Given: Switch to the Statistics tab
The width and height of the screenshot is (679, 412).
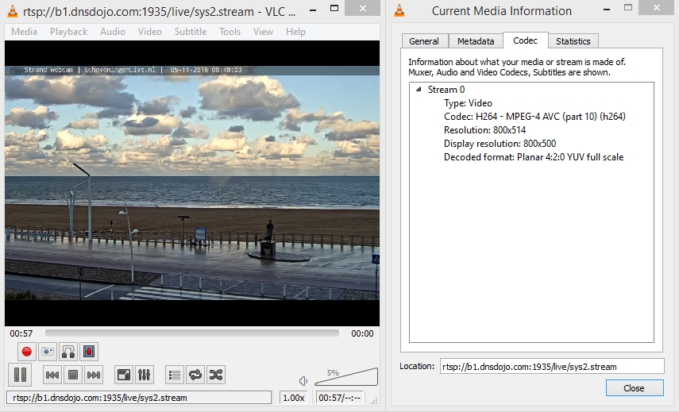Looking at the screenshot, I should click(573, 41).
